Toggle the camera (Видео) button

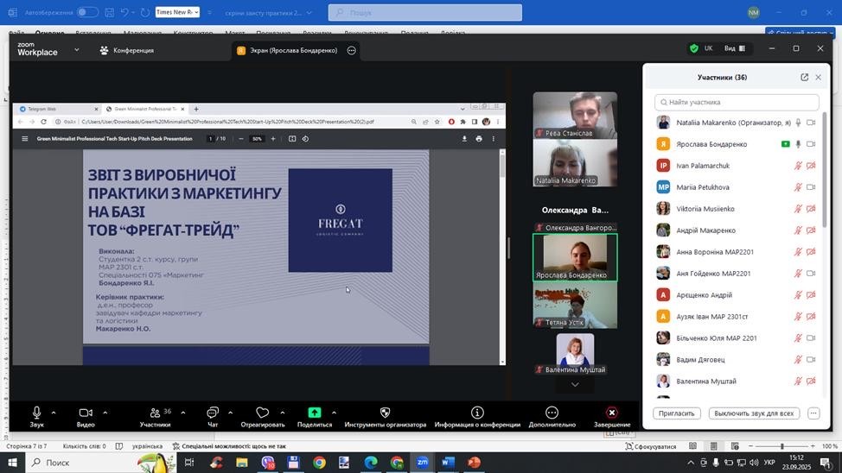85,413
